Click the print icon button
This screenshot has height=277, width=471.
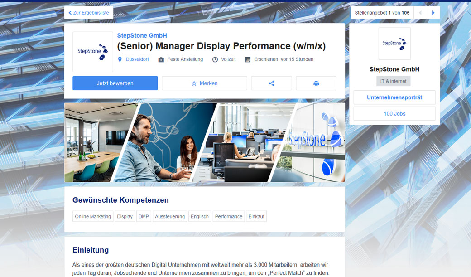tap(316, 83)
